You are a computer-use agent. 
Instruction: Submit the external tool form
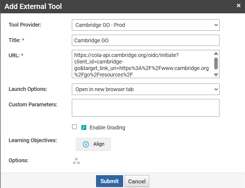109,181
